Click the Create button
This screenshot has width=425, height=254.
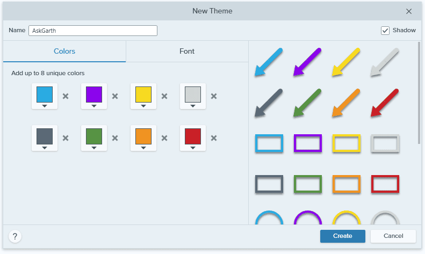click(343, 236)
